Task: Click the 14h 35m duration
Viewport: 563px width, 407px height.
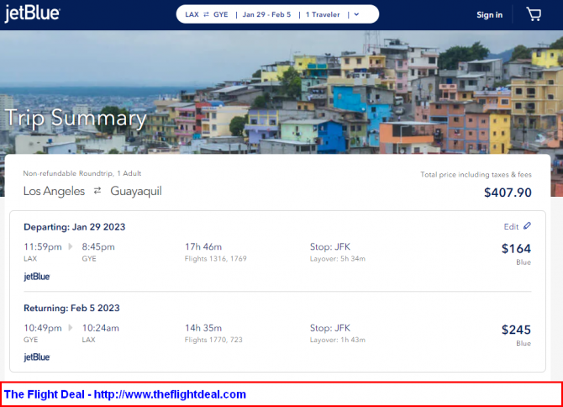Action: pyautogui.click(x=203, y=328)
